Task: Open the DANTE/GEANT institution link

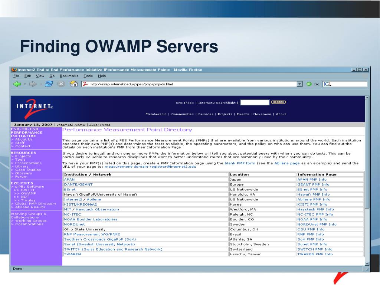Action: tap(78, 184)
